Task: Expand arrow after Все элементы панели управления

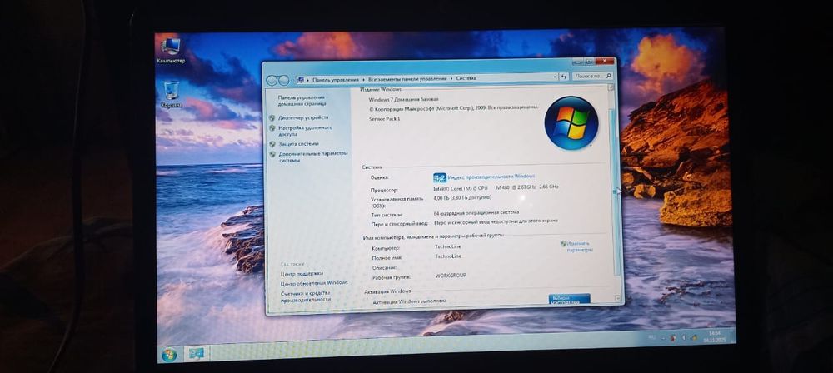Action: tap(451, 78)
